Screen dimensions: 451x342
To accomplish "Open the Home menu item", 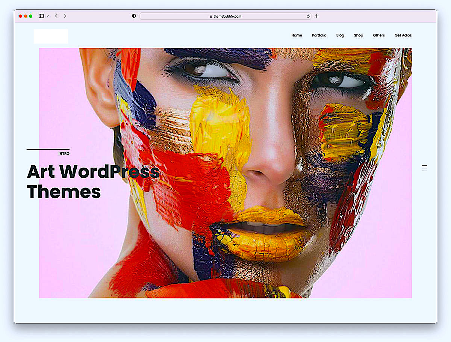I will point(297,35).
